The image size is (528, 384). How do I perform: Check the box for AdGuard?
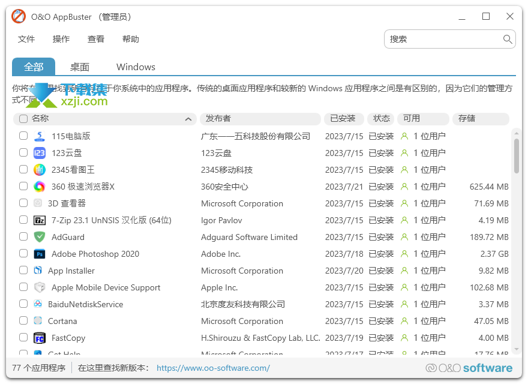tap(23, 236)
